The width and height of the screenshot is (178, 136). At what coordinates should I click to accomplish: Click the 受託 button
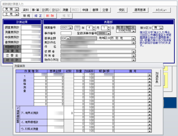click(122, 10)
